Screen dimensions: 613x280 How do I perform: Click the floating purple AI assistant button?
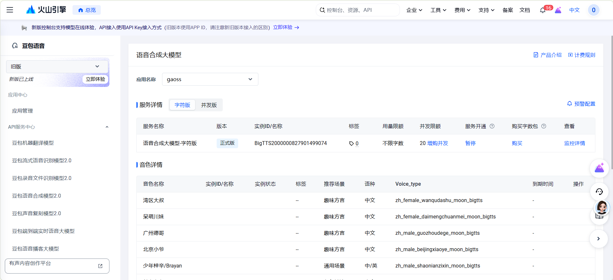click(x=599, y=168)
